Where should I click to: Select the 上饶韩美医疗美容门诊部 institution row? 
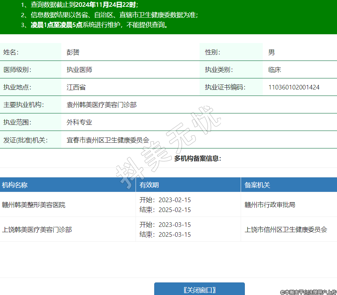pos(37,230)
